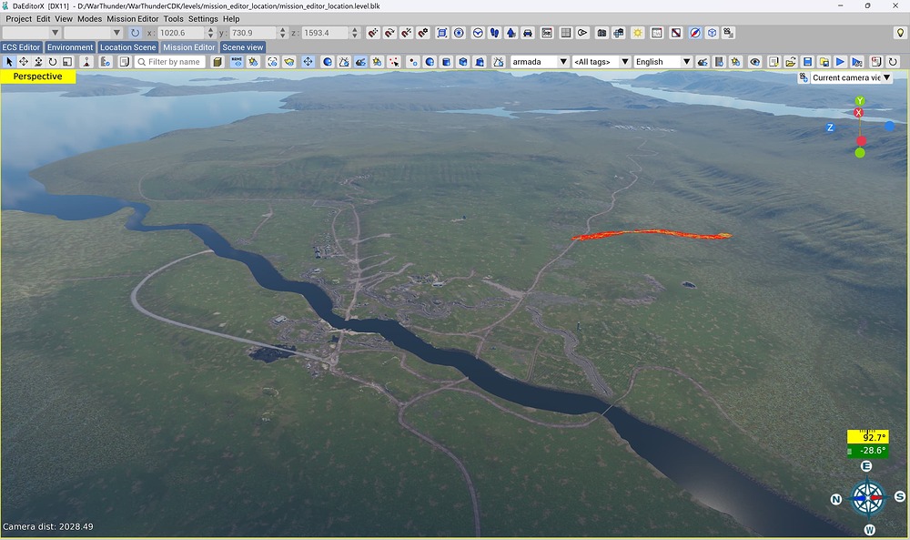Toggle the compass navigation icon
Screen dimensions: 910x540
point(695,33)
